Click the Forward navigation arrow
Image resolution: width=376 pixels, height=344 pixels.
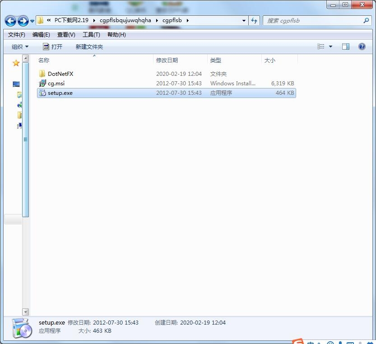pos(23,21)
